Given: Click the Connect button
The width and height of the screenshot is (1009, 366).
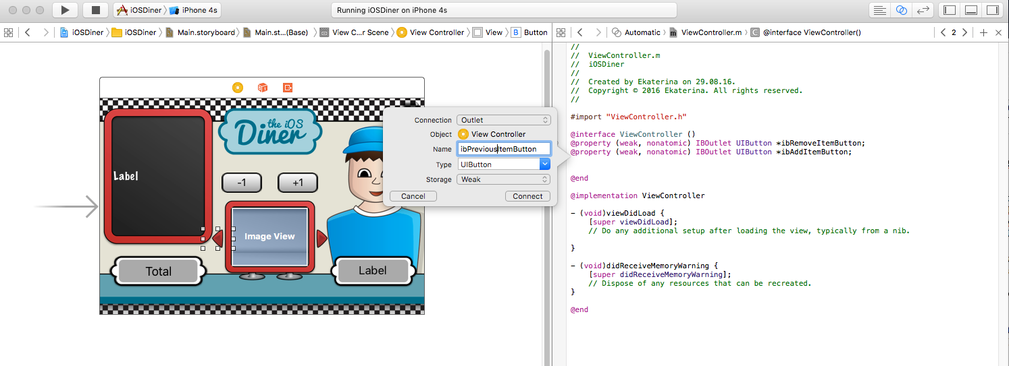Looking at the screenshot, I should pyautogui.click(x=527, y=196).
